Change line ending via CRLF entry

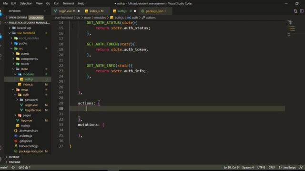tap(272, 167)
